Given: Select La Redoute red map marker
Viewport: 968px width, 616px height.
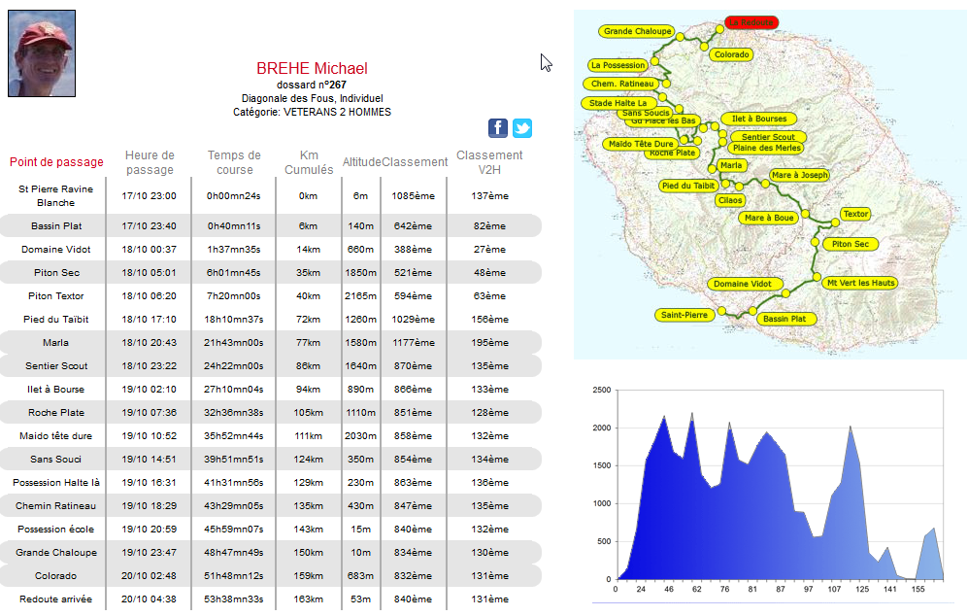Looking at the screenshot, I should point(751,22).
